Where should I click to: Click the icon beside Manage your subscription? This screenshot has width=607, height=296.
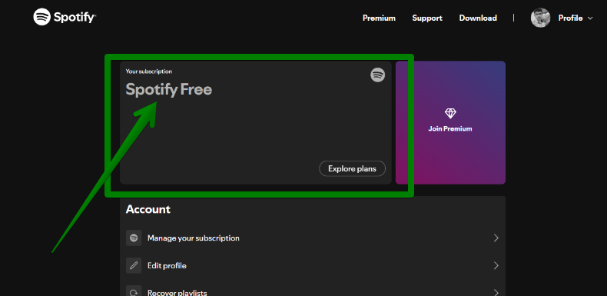[x=134, y=238]
